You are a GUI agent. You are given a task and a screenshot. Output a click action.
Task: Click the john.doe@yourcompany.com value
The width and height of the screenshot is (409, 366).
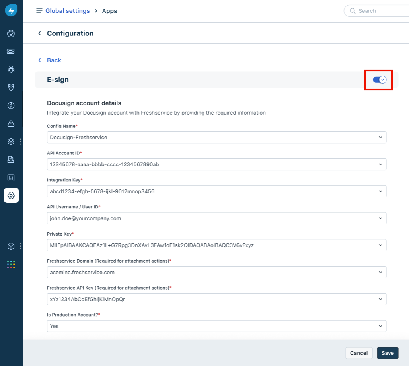(x=85, y=218)
